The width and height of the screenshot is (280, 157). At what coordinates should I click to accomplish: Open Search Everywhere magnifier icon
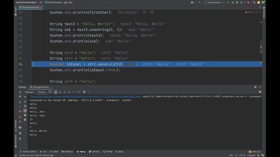(254, 3)
